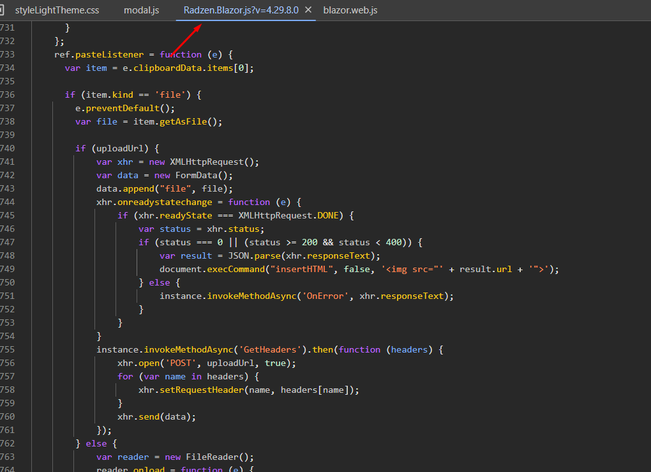Open the blazor.web.js tab
Image resolution: width=651 pixels, height=472 pixels.
(350, 10)
